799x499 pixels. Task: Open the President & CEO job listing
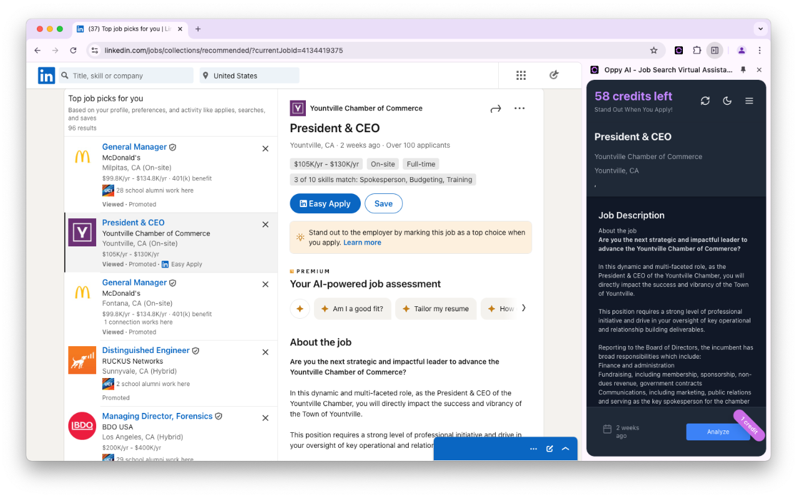coord(134,223)
